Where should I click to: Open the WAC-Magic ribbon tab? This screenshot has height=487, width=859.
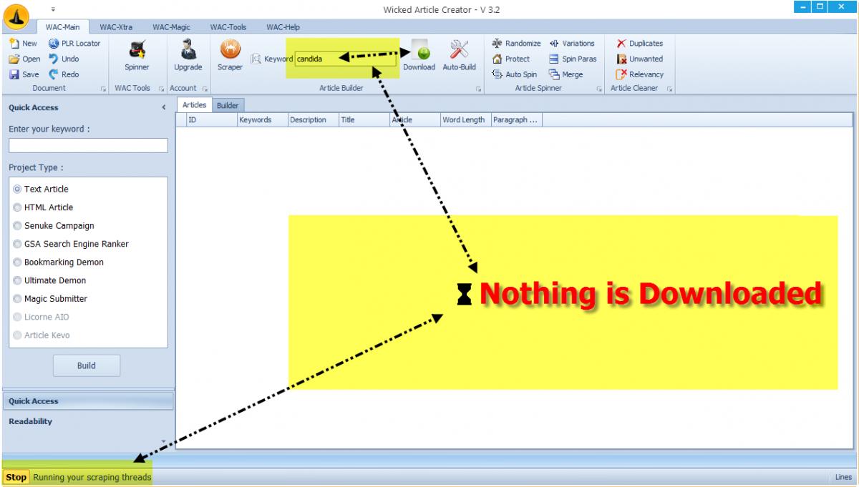[x=171, y=27]
